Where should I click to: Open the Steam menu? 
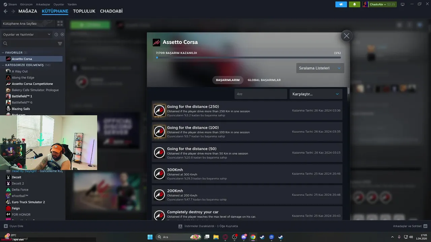click(10, 4)
